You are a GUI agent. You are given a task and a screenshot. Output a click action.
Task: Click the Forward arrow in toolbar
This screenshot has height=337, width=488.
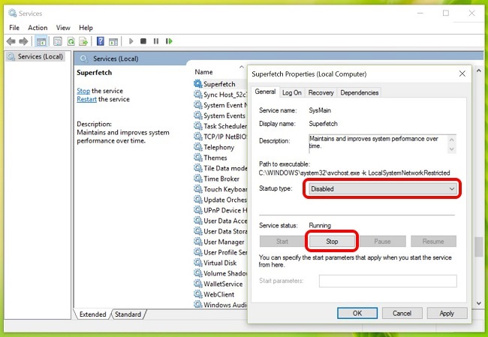[24, 41]
